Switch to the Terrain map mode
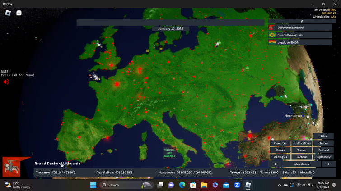Image resolution: width=341 pixels, height=191 pixels. 302,150
